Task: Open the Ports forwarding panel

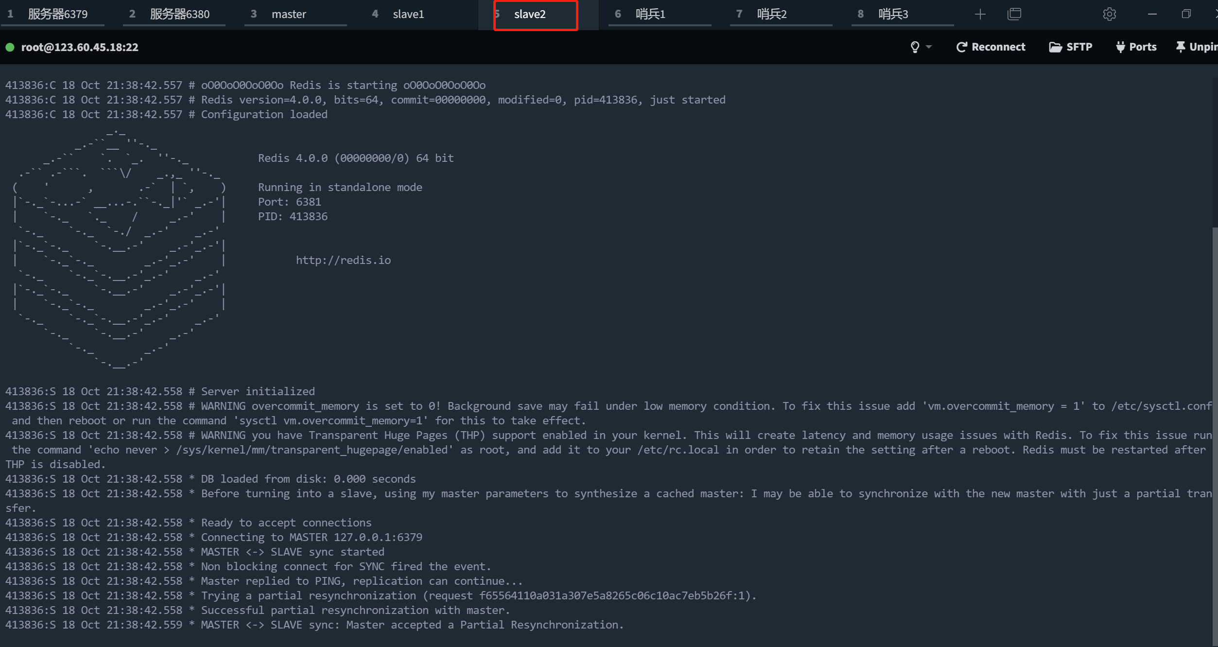Action: [x=1136, y=47]
